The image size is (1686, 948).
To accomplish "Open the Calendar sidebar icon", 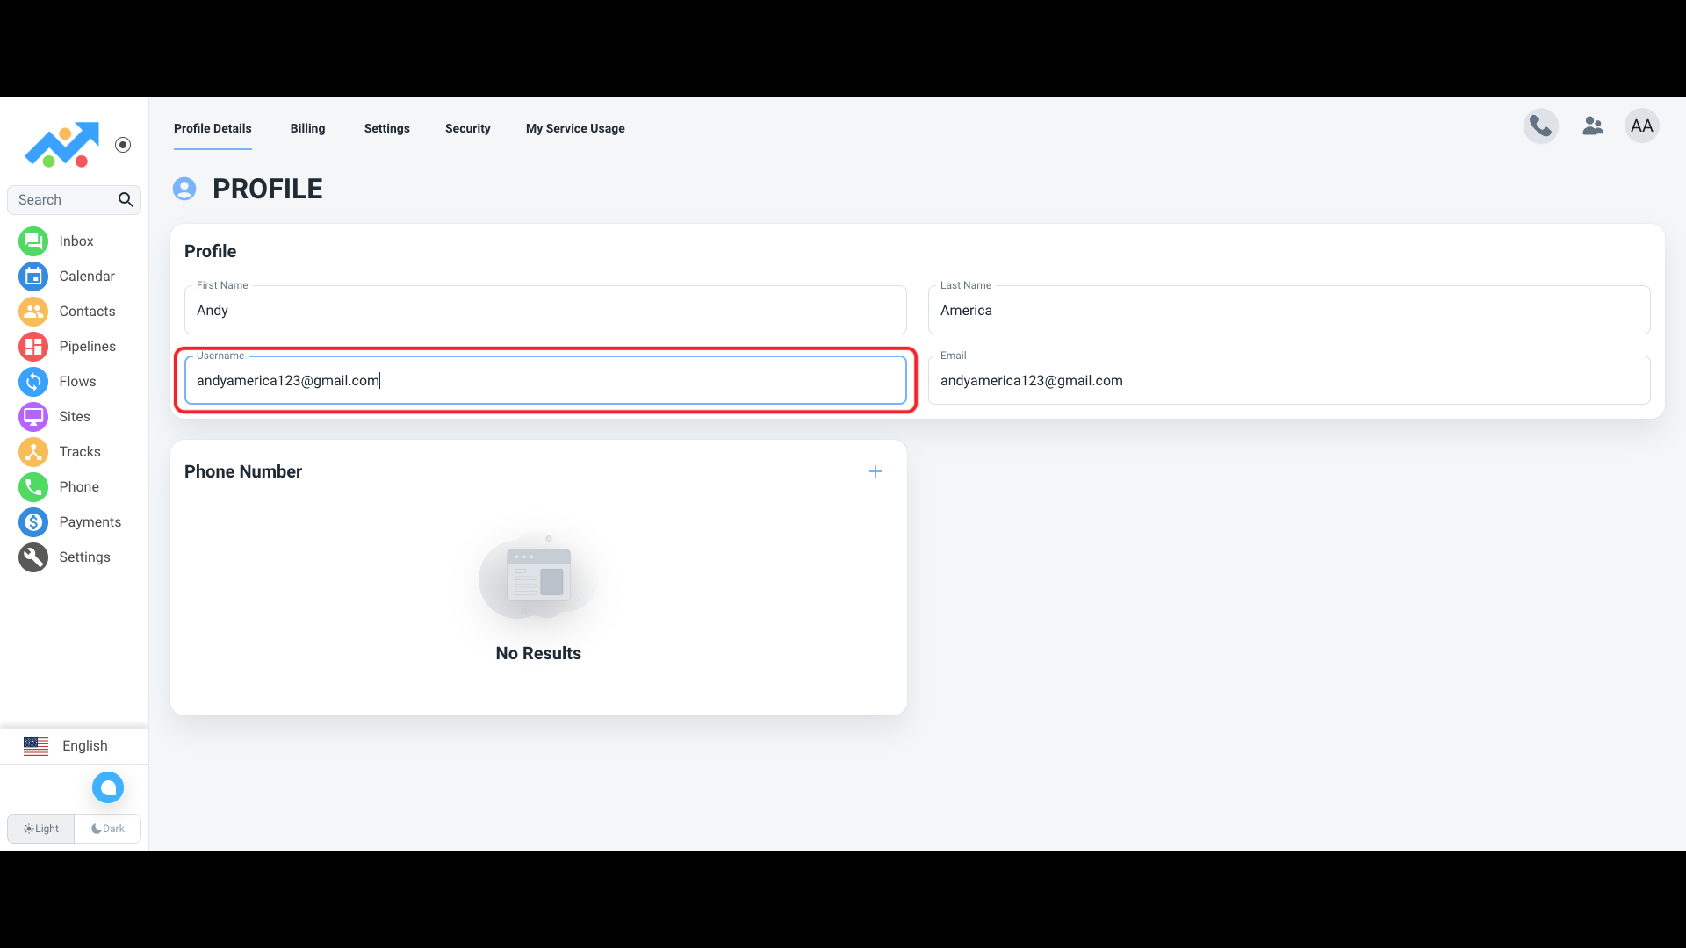I will coord(33,276).
